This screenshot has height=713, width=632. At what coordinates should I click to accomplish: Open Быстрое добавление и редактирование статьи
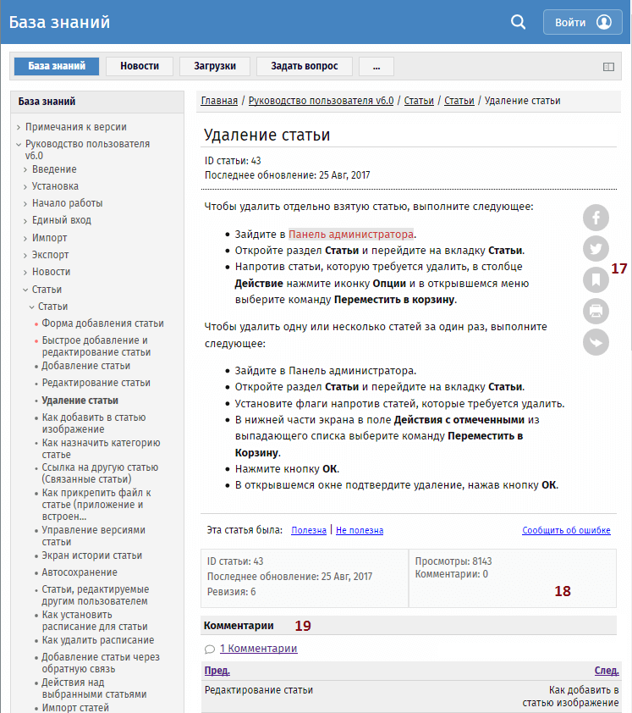point(96,346)
